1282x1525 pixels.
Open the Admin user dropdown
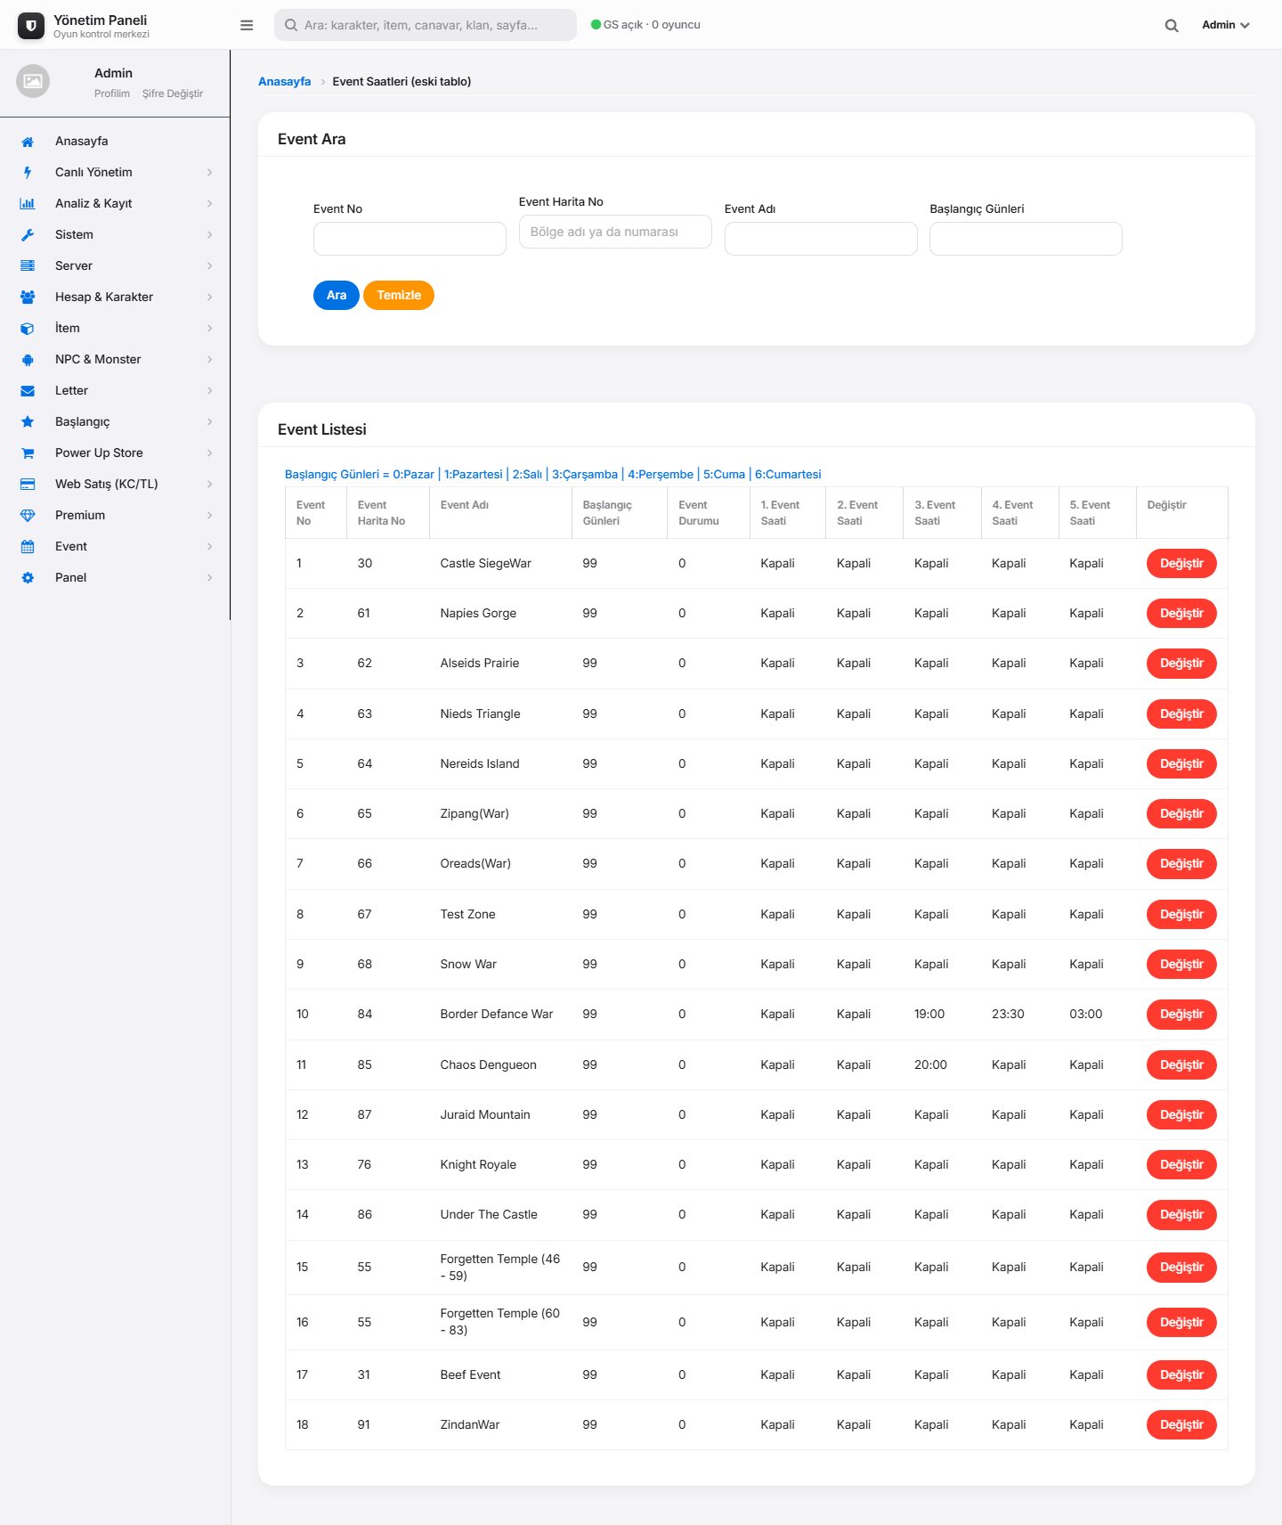[x=1226, y=25]
